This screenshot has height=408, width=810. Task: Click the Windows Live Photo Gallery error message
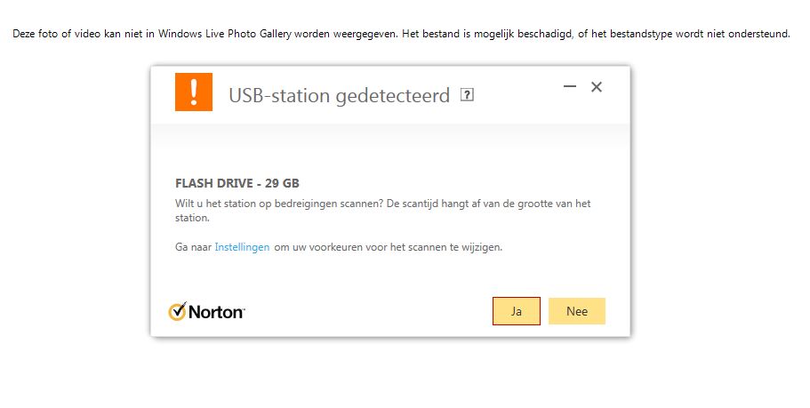[x=400, y=34]
